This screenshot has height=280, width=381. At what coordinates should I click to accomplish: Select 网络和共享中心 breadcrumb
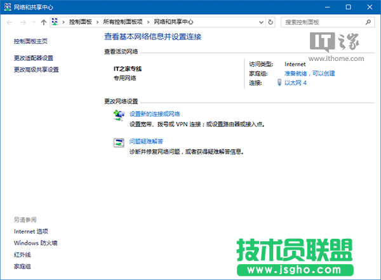coord(173,22)
